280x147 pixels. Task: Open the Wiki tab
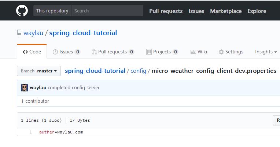coord(199,52)
